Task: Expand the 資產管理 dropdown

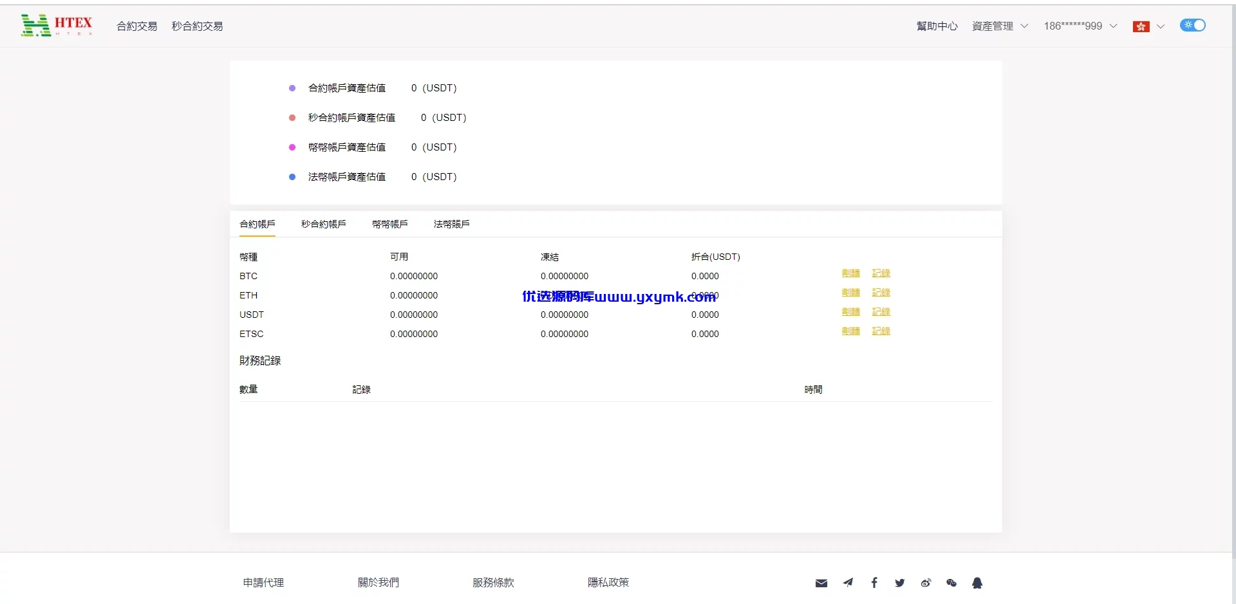Action: tap(1000, 26)
